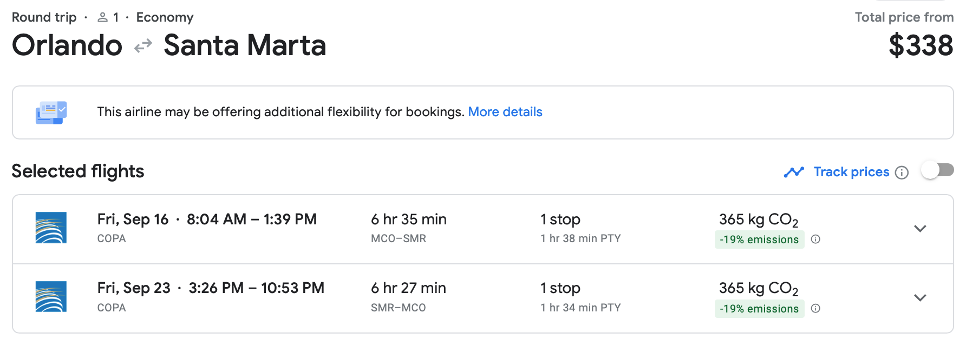
Task: Click the -19% emissions badge for Sep 23
Action: pyautogui.click(x=759, y=309)
